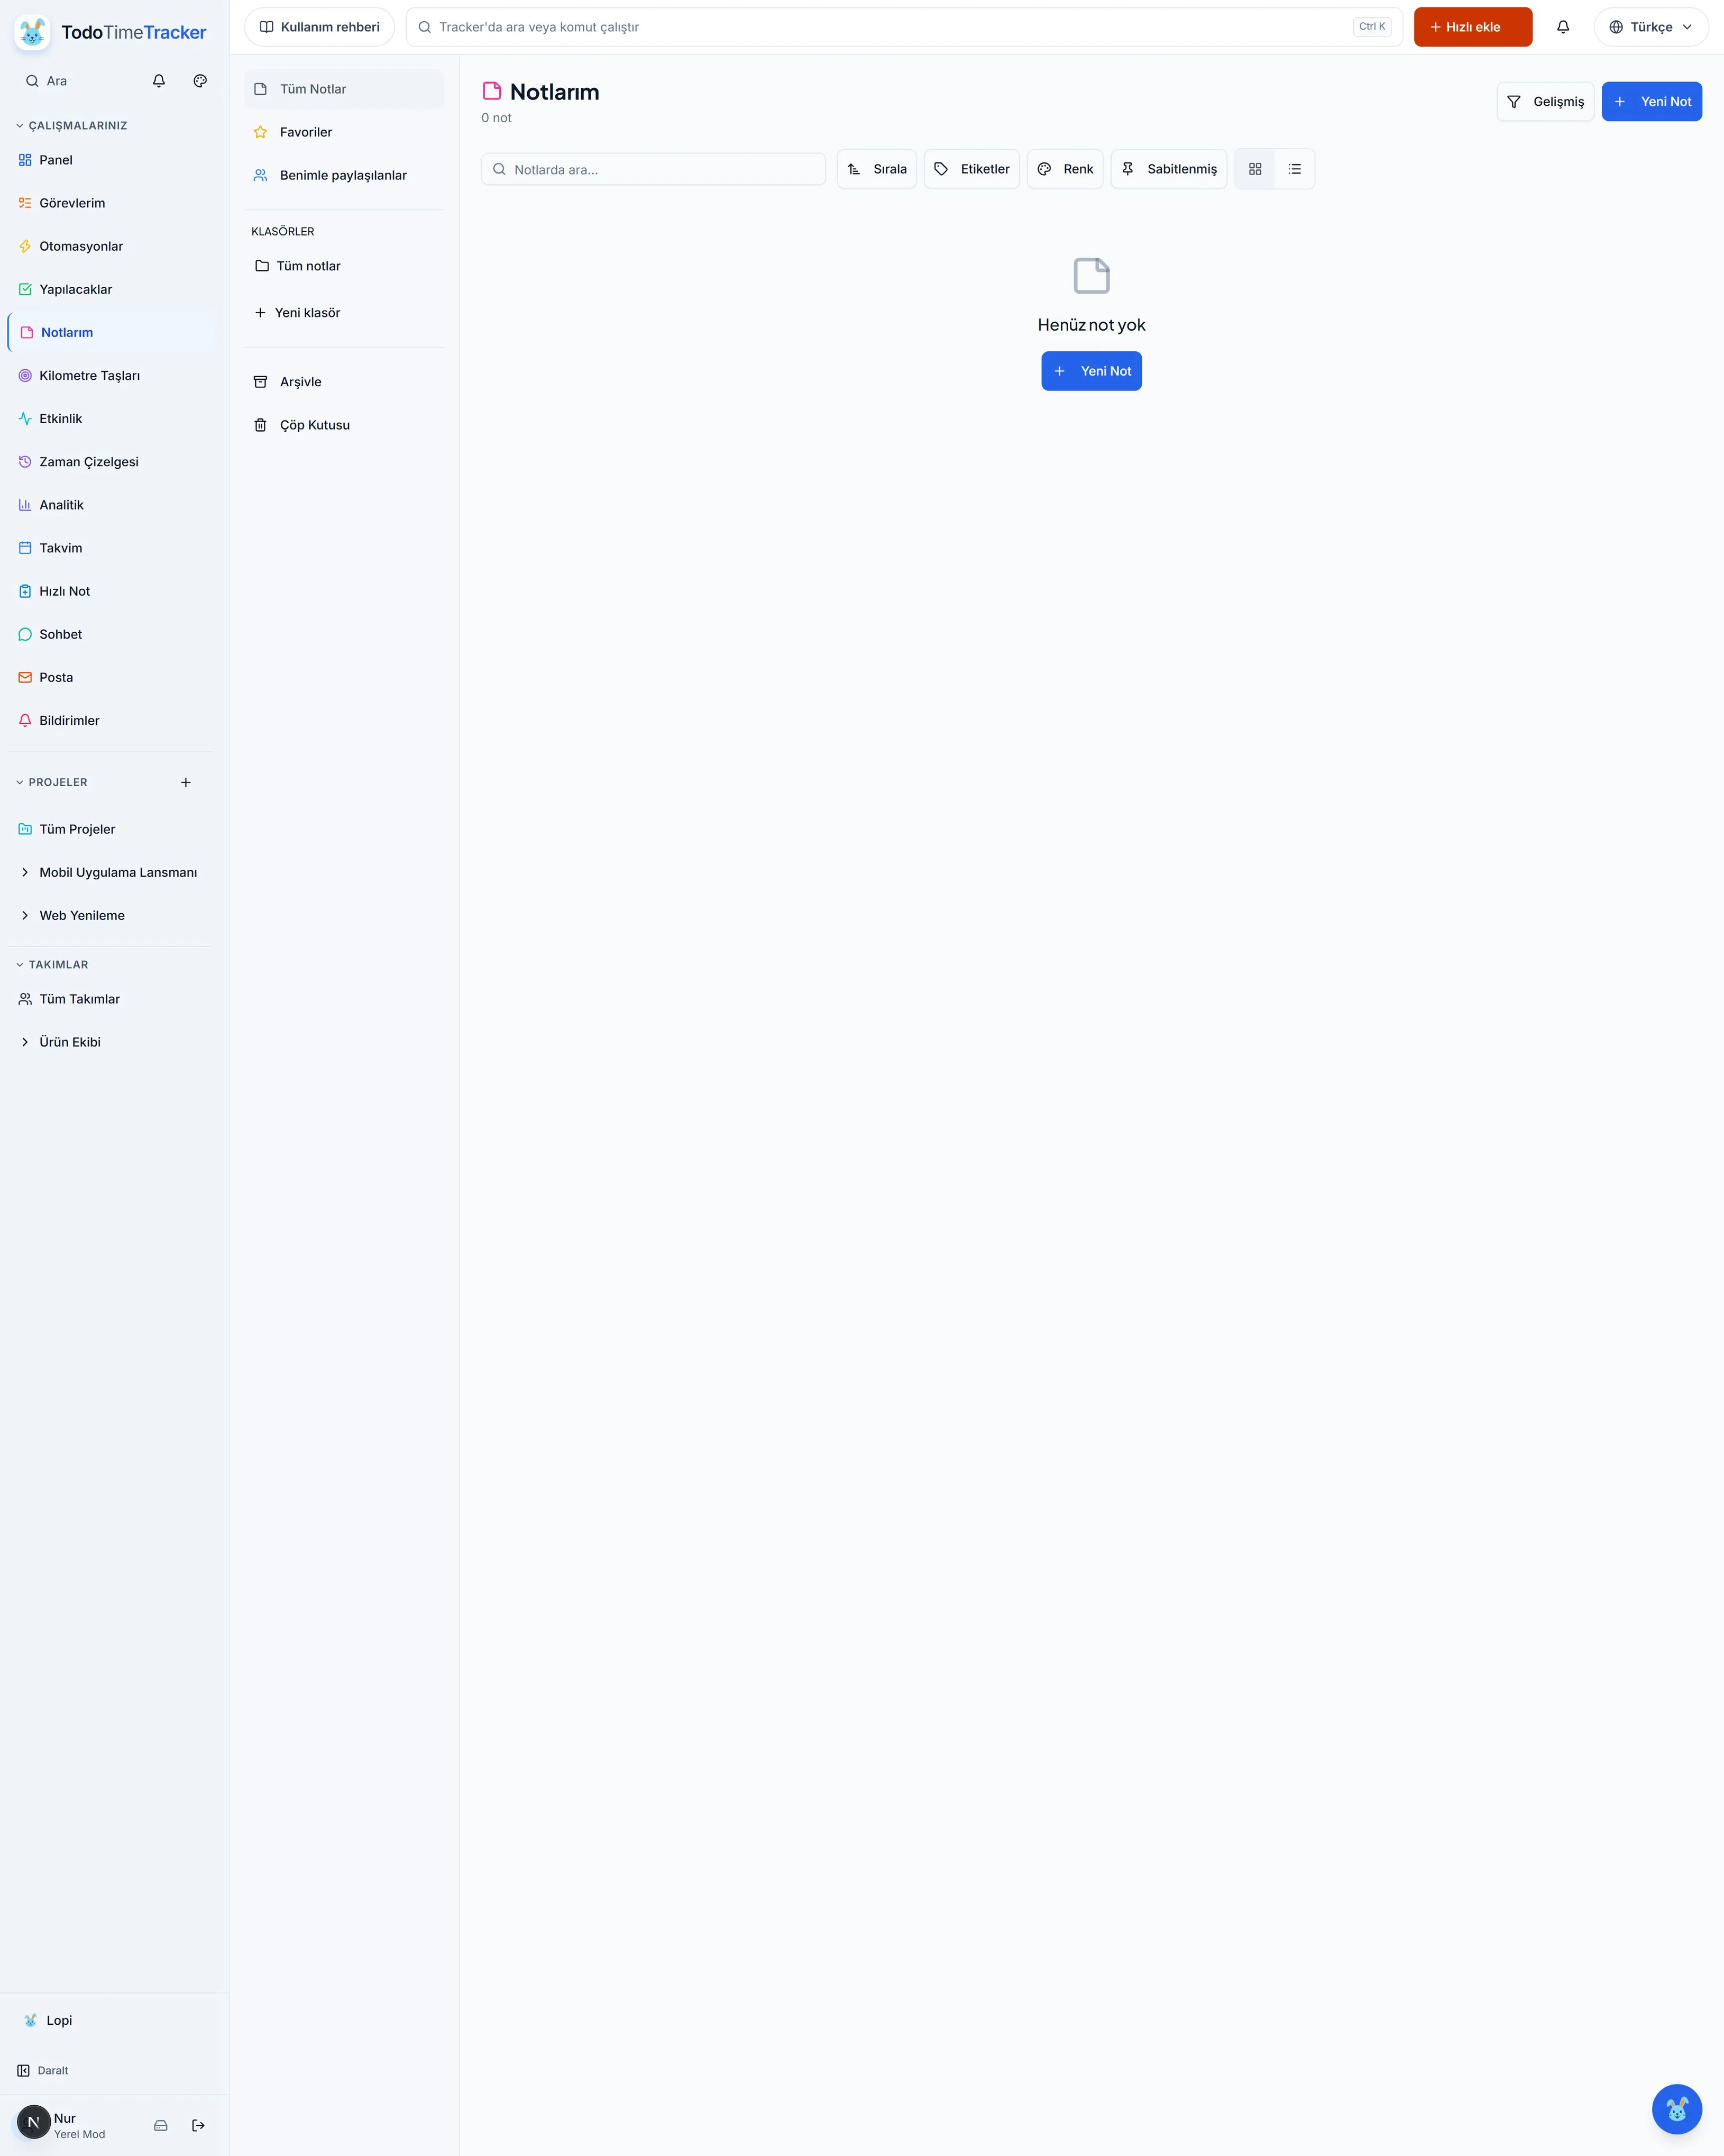
Task: Open the Türkçe language dropdown
Action: 1651,27
